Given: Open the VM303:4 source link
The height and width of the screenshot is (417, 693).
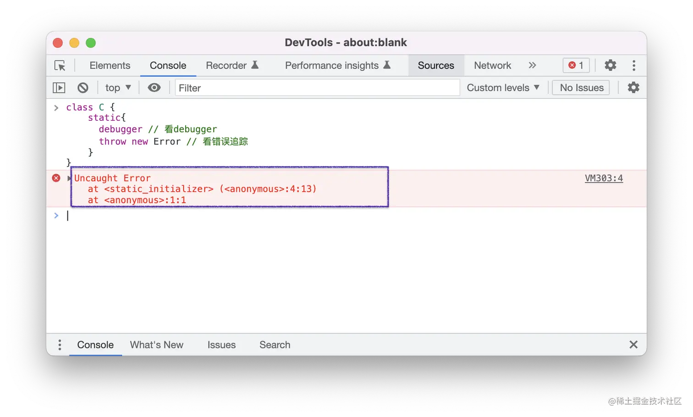Looking at the screenshot, I should 604,178.
